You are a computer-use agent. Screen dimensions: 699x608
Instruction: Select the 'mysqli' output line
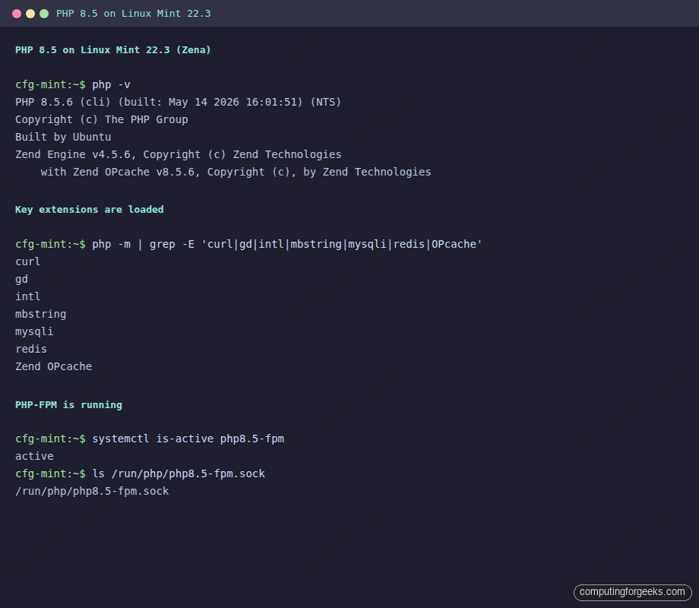(34, 331)
